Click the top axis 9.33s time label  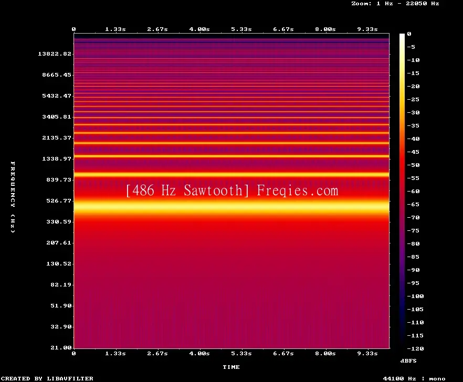coord(367,29)
